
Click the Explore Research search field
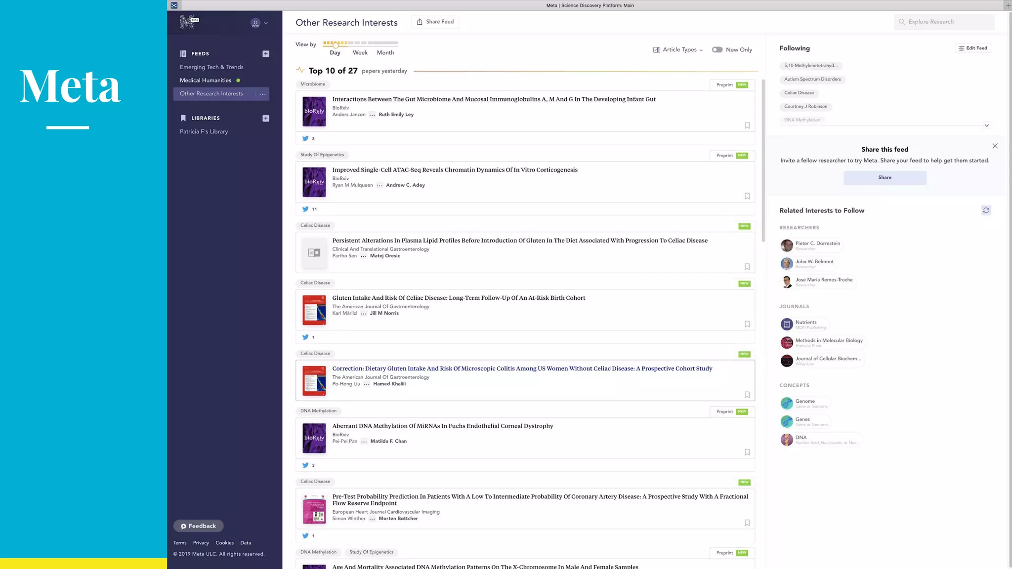point(944,22)
